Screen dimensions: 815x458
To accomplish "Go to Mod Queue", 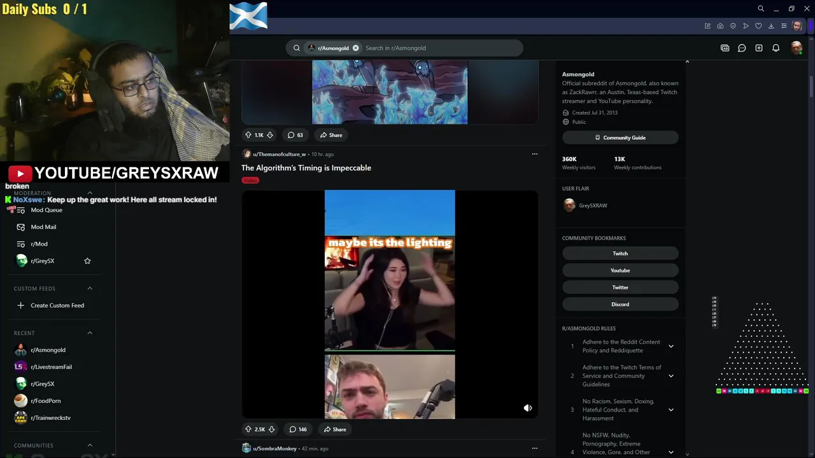I will coord(46,210).
